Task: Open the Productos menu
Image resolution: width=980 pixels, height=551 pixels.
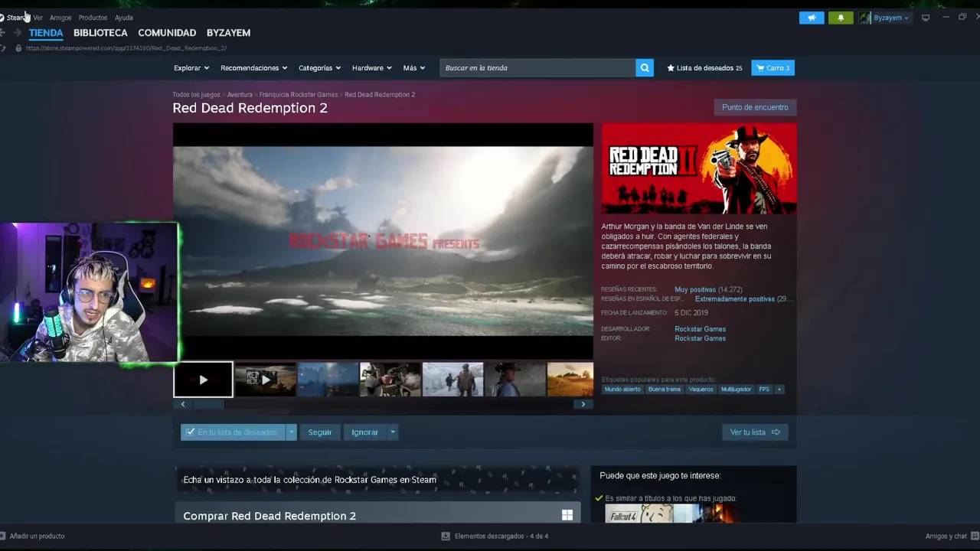Action: pyautogui.click(x=93, y=18)
